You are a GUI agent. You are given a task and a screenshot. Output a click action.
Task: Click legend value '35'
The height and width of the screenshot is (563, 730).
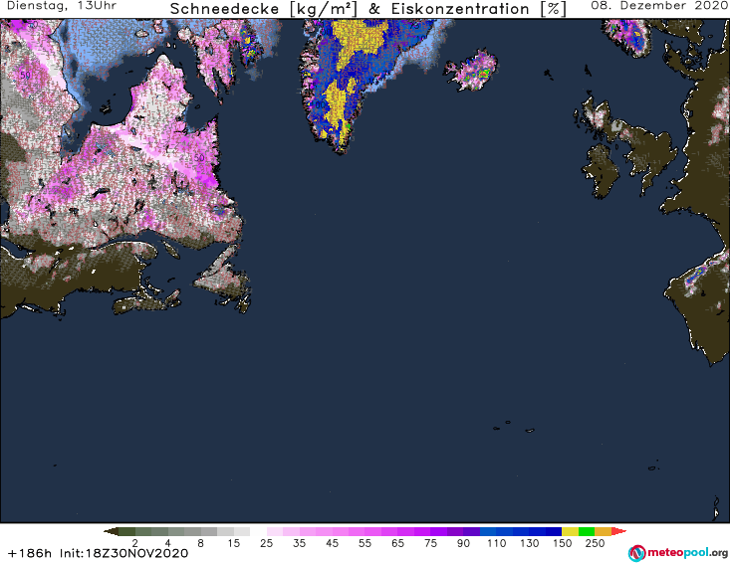pyautogui.click(x=300, y=543)
